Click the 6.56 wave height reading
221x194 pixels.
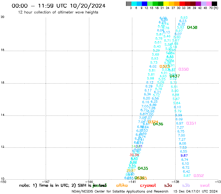tap(155, 98)
